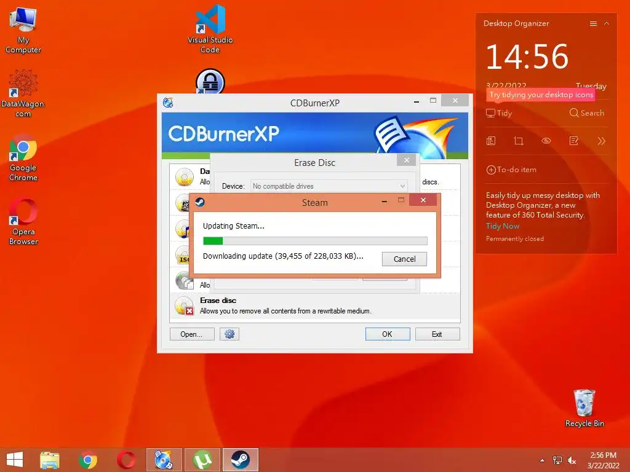
Task: Expand more tools with double chevron
Action: [601, 141]
